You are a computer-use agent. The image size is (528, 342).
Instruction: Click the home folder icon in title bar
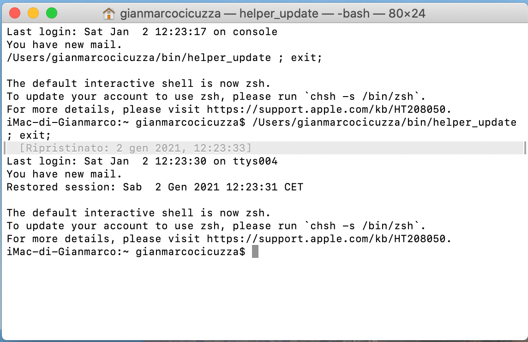108,13
